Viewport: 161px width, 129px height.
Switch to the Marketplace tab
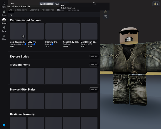coord(47,4)
